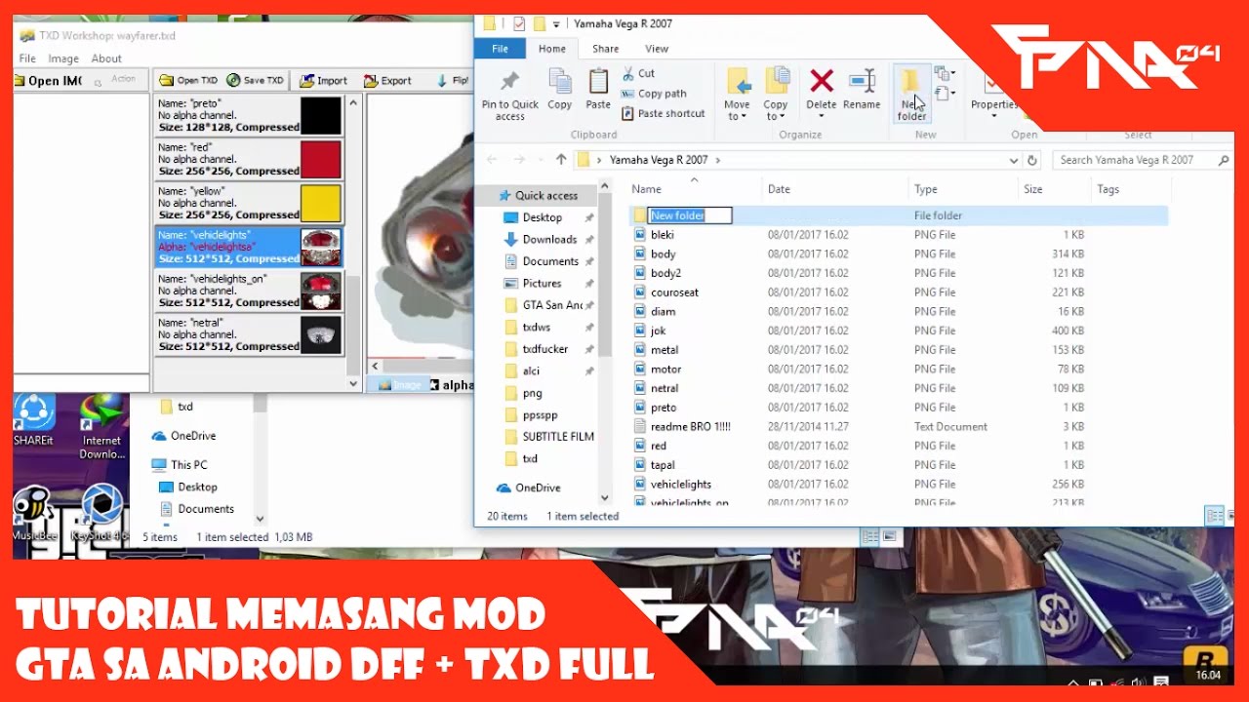Click Save TXD in TXD Workshop
This screenshot has height=702, width=1249.
click(x=255, y=80)
